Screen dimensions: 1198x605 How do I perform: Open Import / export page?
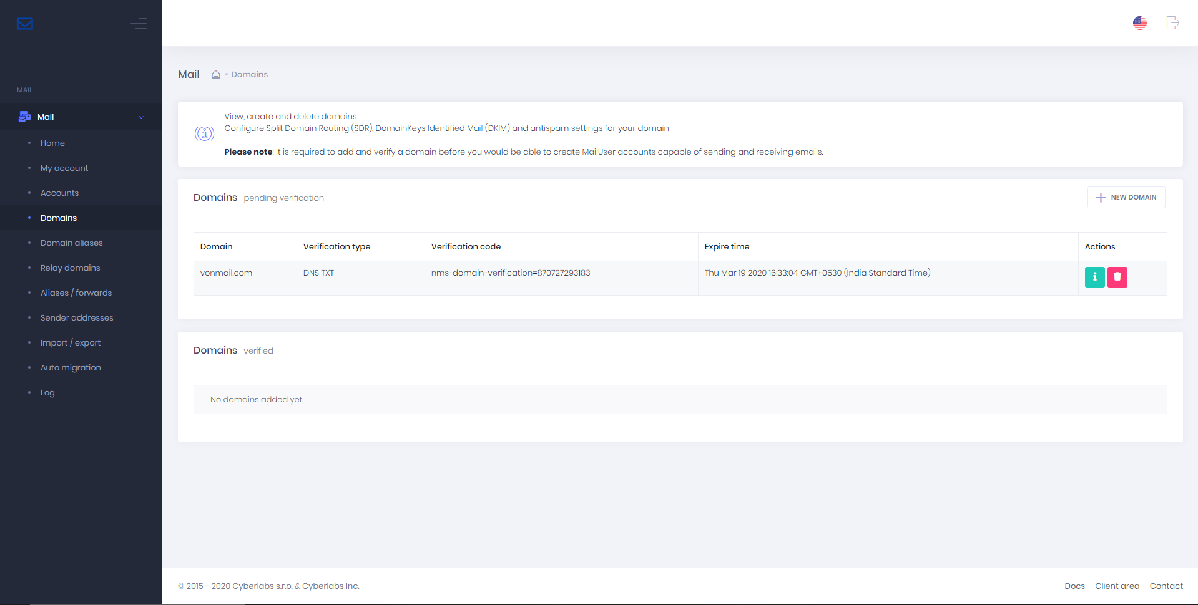(x=71, y=342)
